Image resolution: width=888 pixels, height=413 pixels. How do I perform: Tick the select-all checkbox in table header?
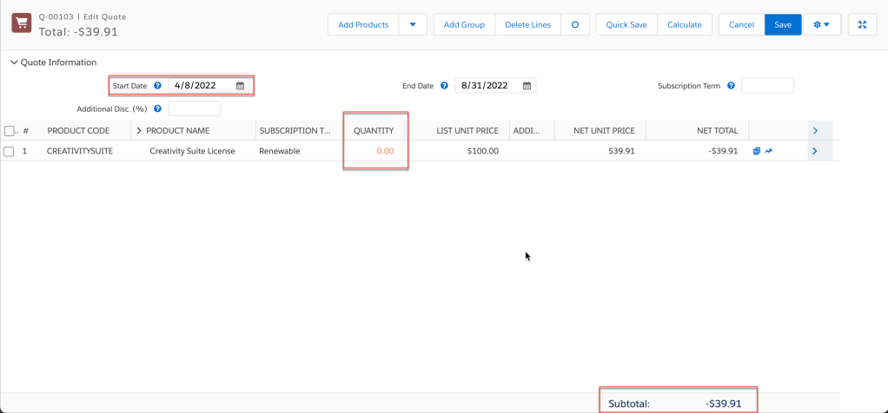pyautogui.click(x=10, y=131)
